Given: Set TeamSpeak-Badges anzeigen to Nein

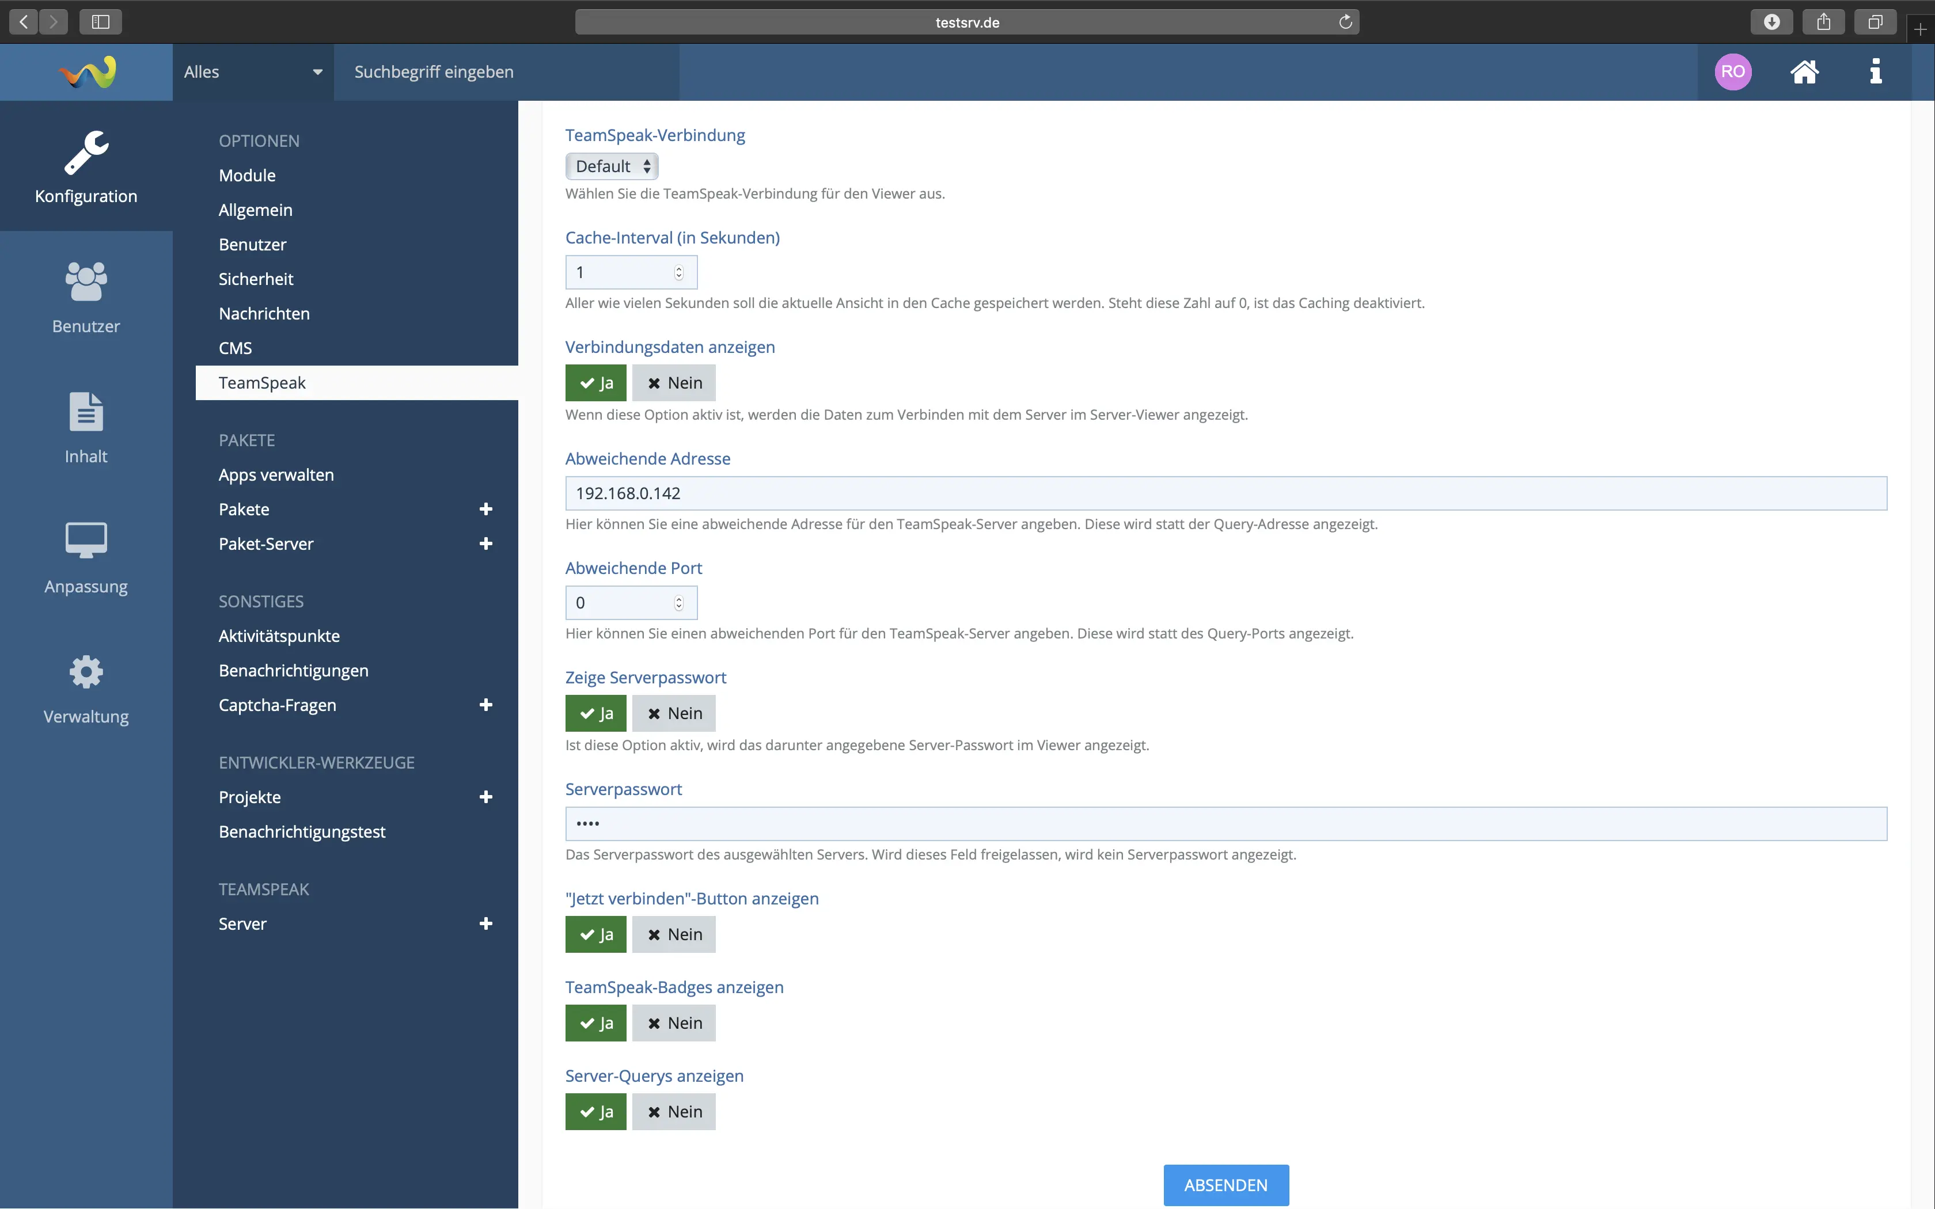Looking at the screenshot, I should click(673, 1022).
